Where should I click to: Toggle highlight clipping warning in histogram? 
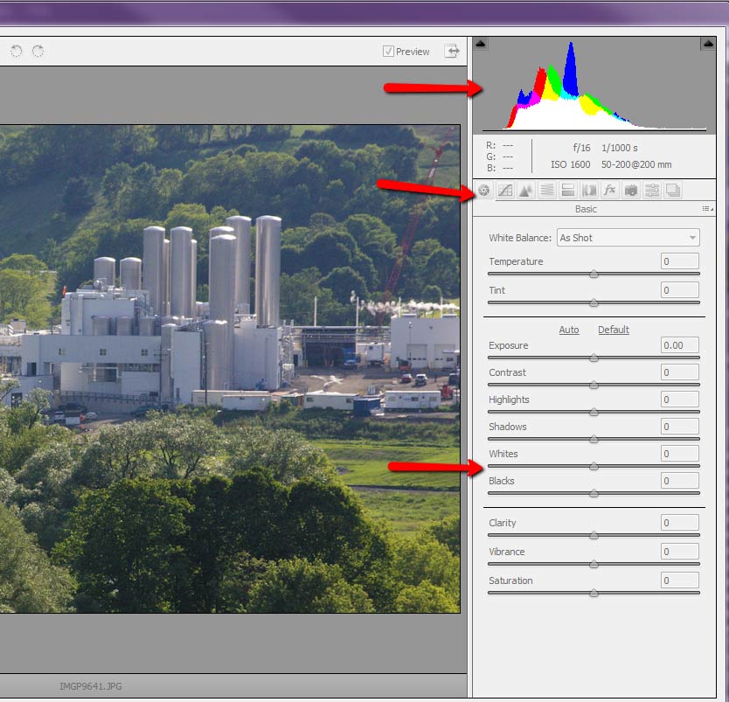(x=707, y=44)
